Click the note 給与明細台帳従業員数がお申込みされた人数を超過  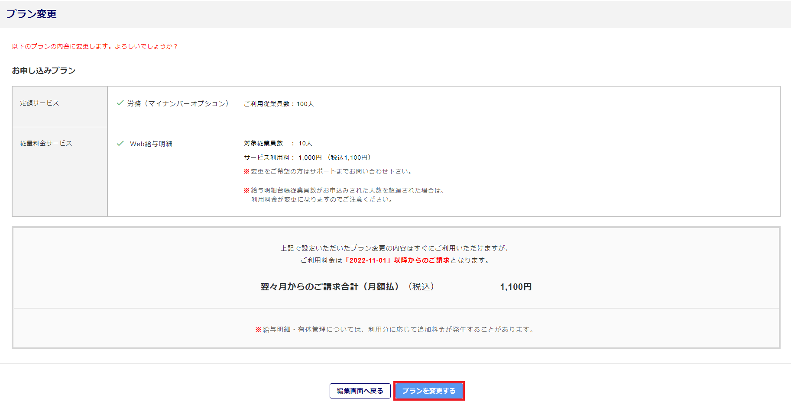(344, 190)
